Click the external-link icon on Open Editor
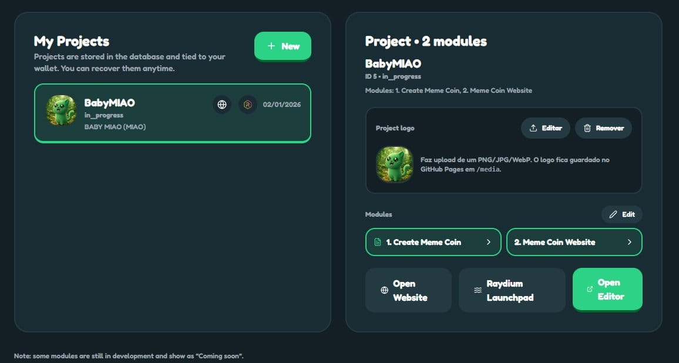Viewport: 679px width, 363px height. [590, 289]
